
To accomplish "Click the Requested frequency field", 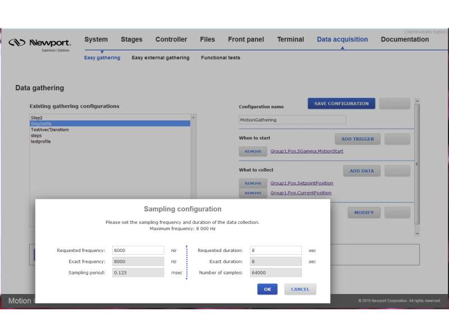I will point(138,250).
